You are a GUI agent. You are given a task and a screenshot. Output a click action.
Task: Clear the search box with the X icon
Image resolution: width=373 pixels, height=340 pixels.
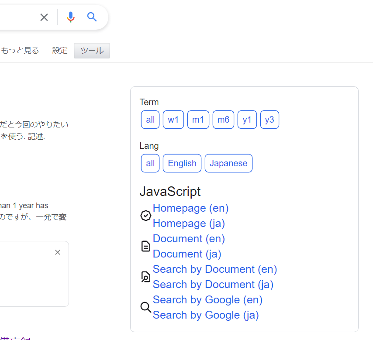[x=44, y=17]
